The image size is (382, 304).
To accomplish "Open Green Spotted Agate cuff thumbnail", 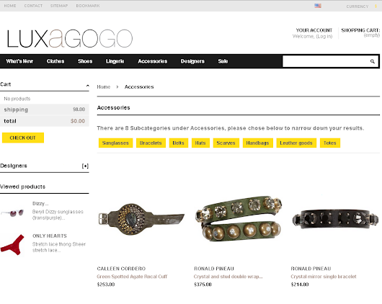I will coord(141,219).
